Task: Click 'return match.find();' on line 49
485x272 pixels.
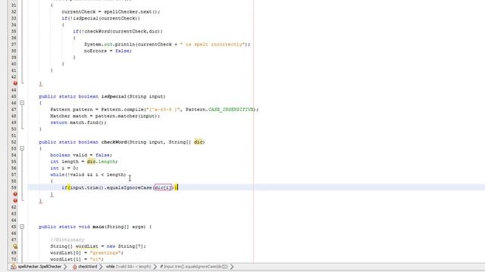Action: [78, 122]
